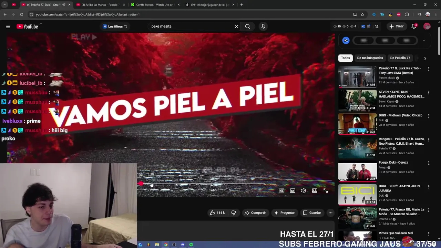The height and width of the screenshot is (248, 441).
Task: Click the round vidIQ logo above sidebar
Action: (x=346, y=40)
